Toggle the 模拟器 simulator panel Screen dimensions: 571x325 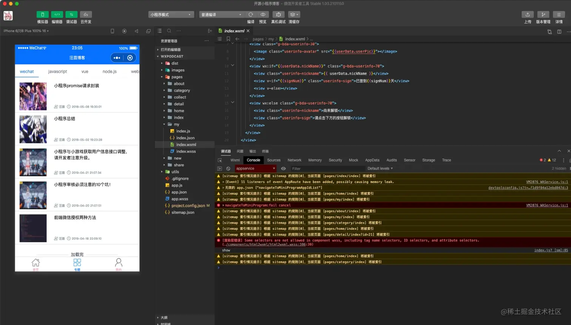(x=42, y=15)
